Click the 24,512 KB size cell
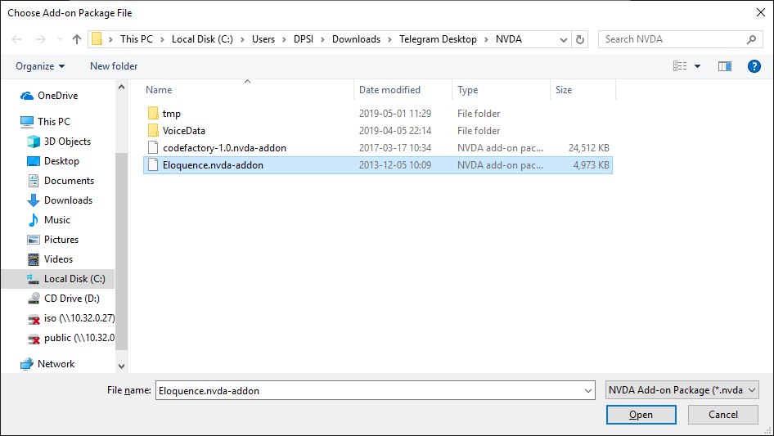 point(589,148)
